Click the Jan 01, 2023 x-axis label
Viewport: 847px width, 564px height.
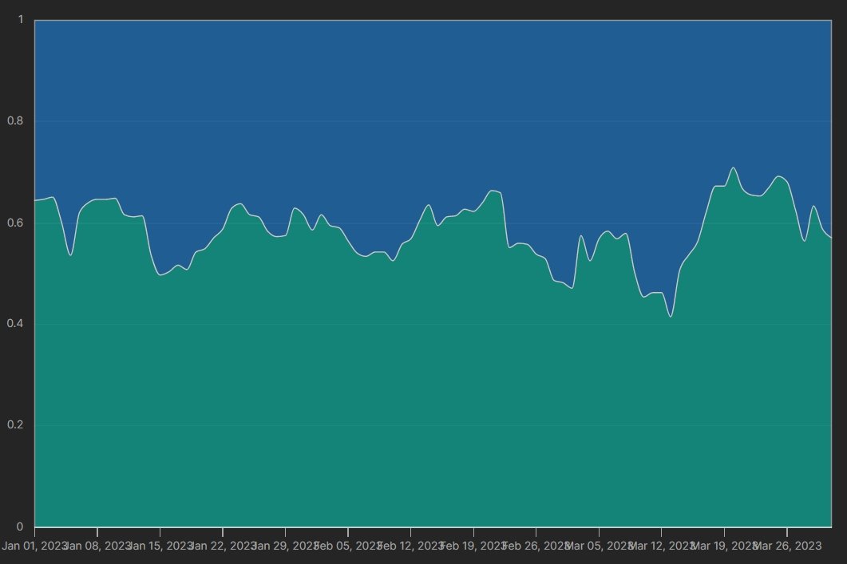[34, 546]
